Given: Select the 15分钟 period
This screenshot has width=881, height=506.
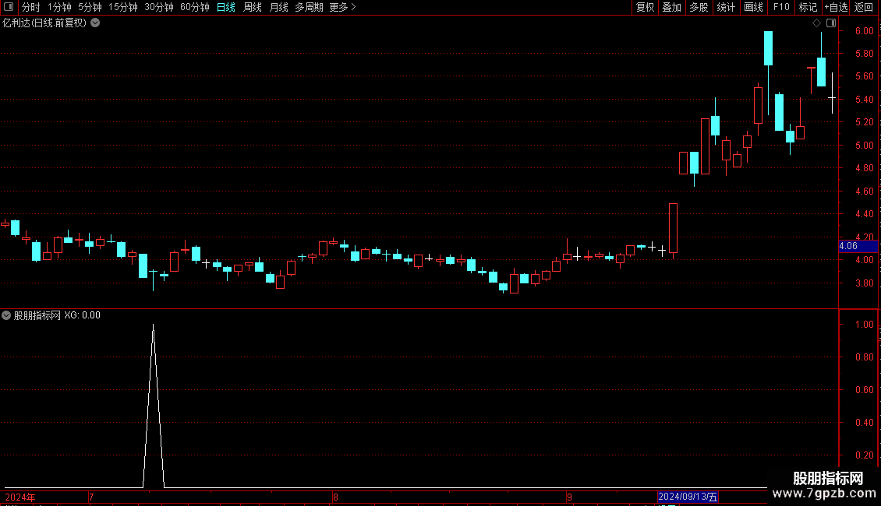Looking at the screenshot, I should coord(123,7).
